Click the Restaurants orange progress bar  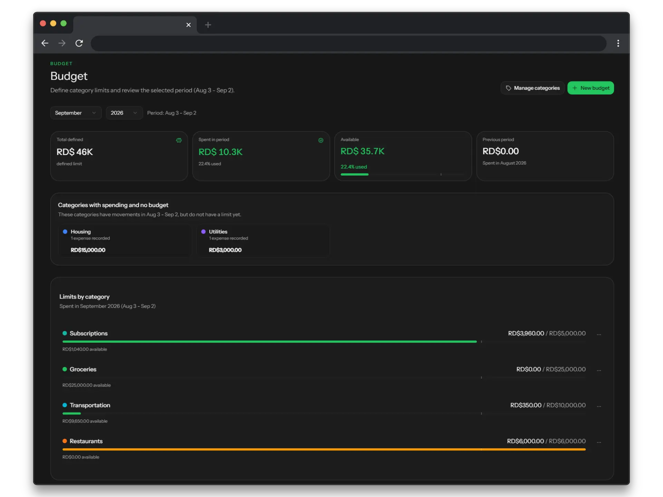(x=324, y=449)
